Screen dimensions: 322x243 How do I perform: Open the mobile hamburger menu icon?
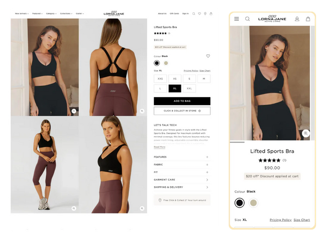(237, 19)
